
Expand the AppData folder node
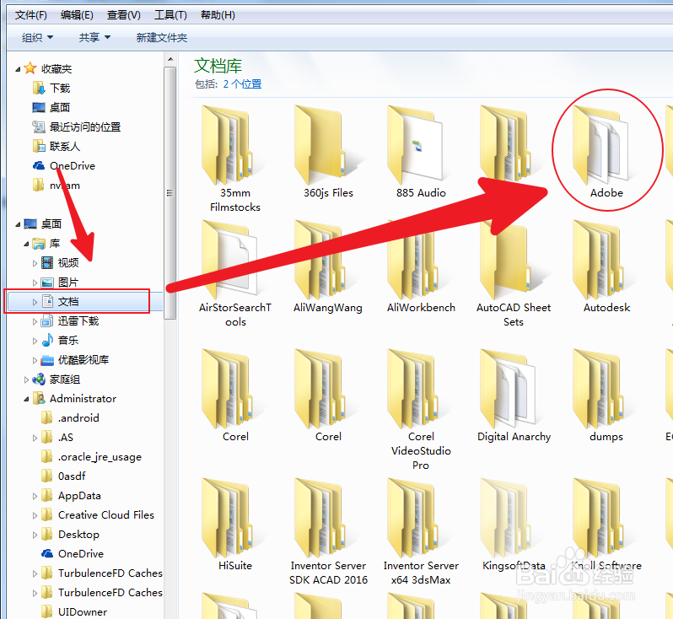[35, 496]
